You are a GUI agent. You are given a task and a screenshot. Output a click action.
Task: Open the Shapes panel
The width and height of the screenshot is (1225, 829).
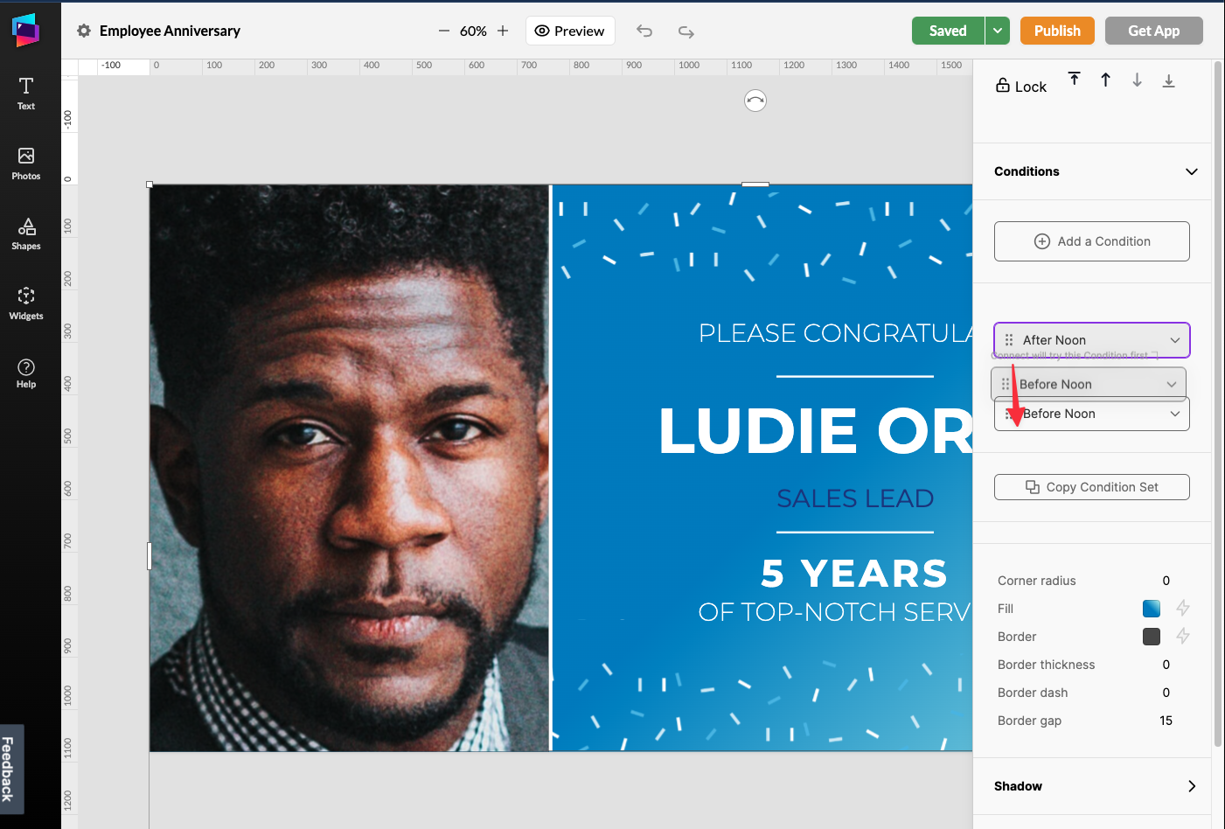26,233
